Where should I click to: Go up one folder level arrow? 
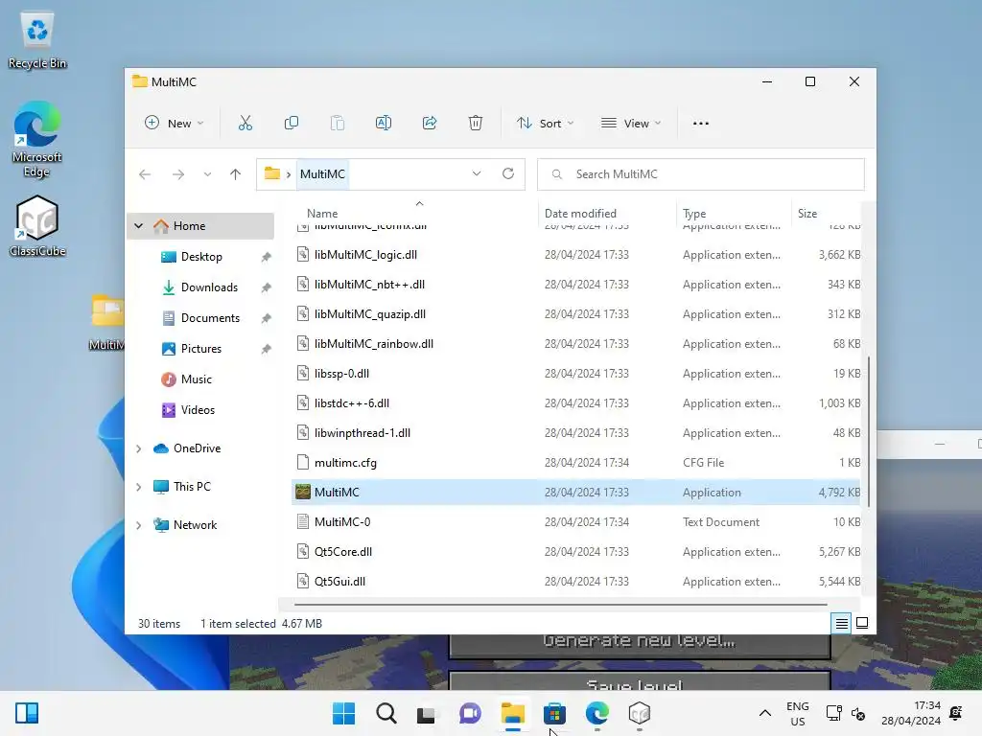236,174
